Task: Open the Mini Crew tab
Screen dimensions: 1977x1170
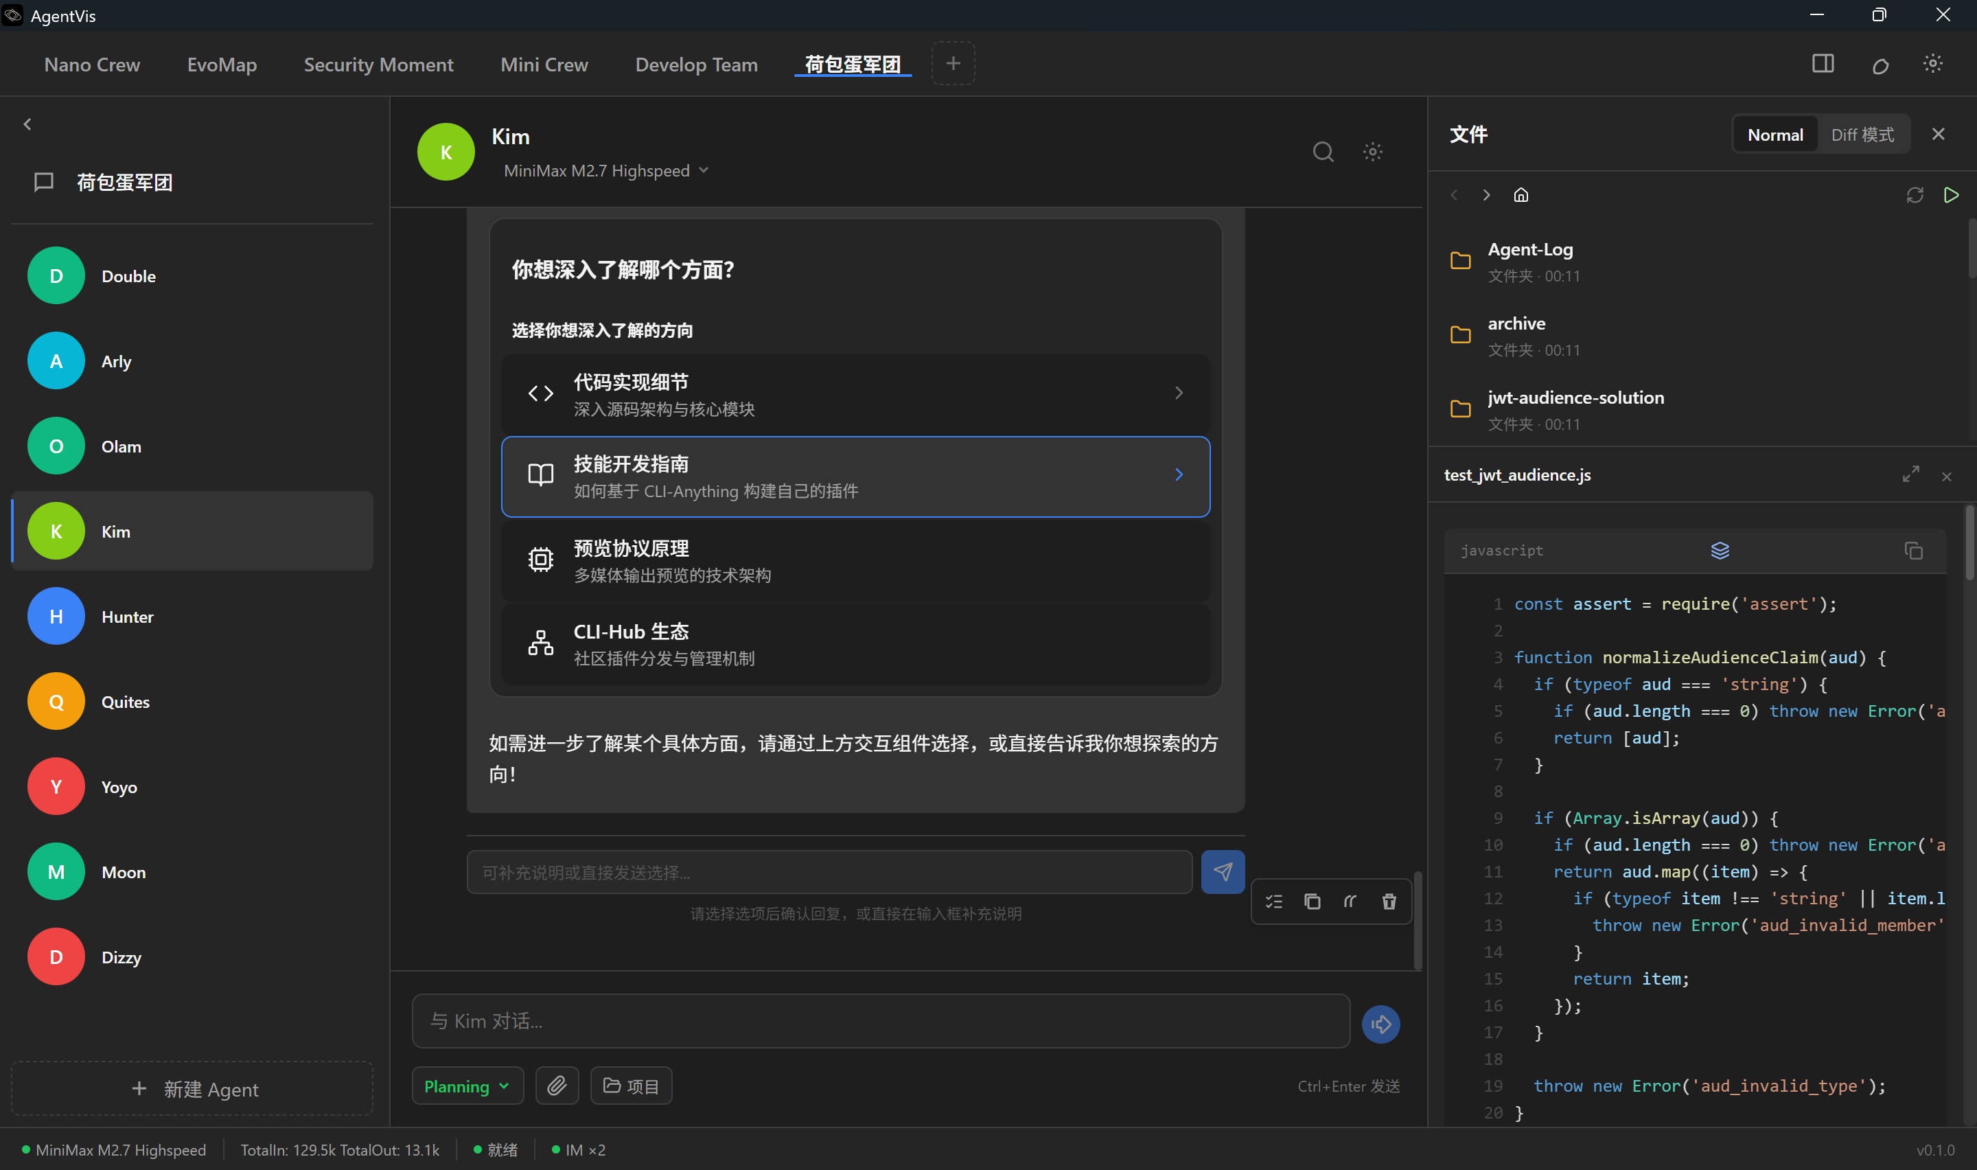Action: pos(544,65)
